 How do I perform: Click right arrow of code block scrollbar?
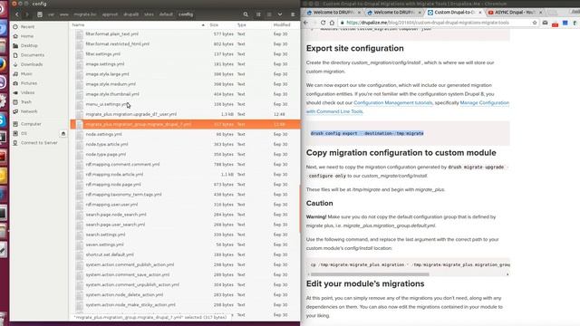tap(507, 274)
